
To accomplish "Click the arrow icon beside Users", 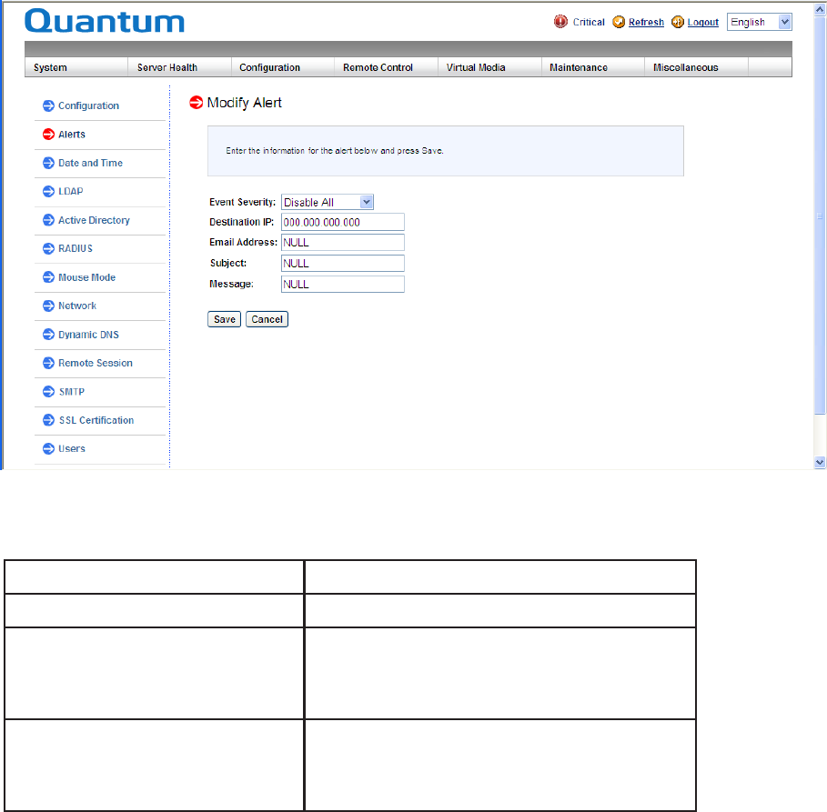I will (49, 448).
